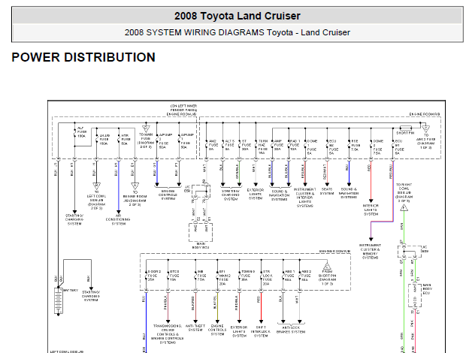This screenshot has height=353, width=466.
Task: Click the triangle 'F' connector symbol
Action: (404, 207)
